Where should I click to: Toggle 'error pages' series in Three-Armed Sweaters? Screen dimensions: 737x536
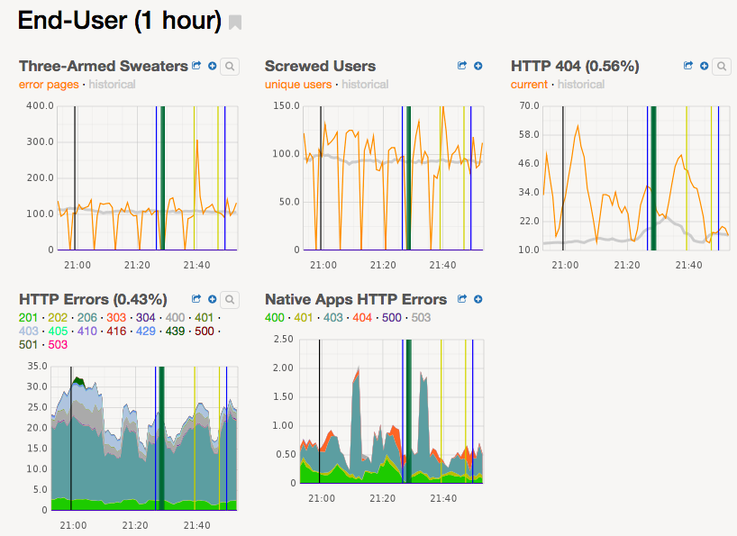50,85
